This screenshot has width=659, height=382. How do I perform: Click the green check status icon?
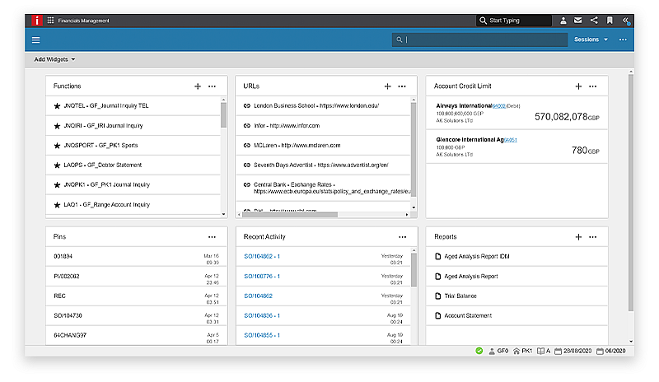(x=479, y=351)
